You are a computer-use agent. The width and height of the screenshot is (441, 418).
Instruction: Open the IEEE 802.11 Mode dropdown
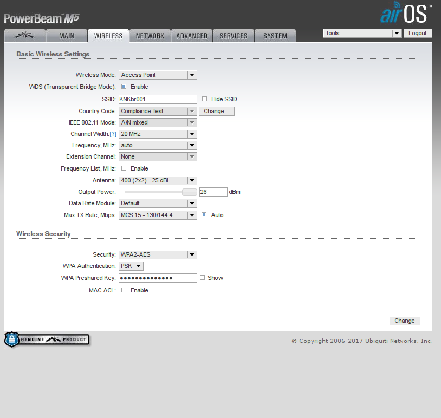[158, 122]
